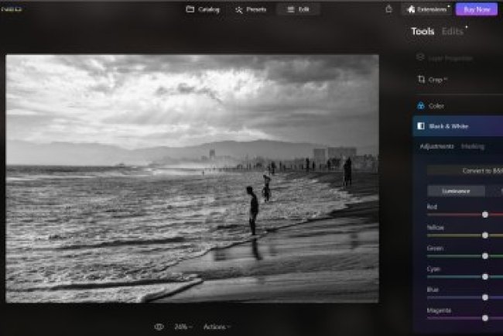Viewport: 503px width, 336px height.
Task: Expand the Actions menu
Action: [217, 327]
